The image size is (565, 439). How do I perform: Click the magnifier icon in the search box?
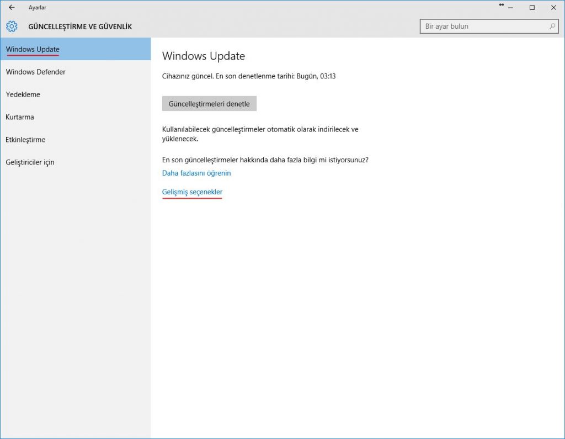click(x=552, y=27)
